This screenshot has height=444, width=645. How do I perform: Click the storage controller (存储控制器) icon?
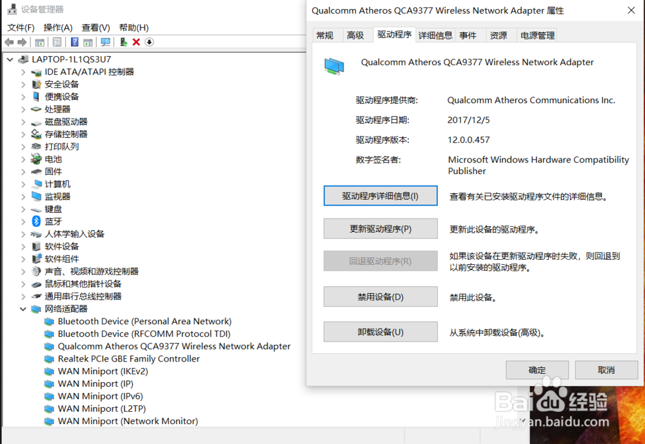[x=36, y=134]
